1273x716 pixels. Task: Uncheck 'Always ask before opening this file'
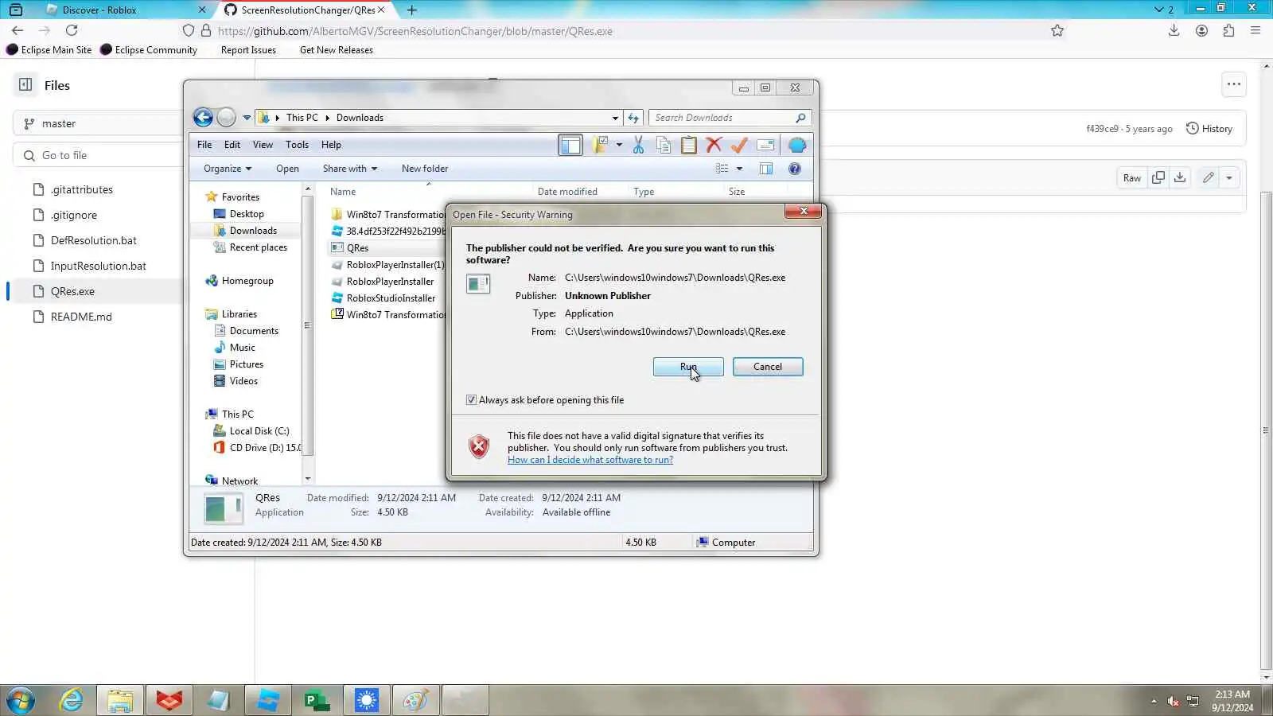pyautogui.click(x=471, y=400)
